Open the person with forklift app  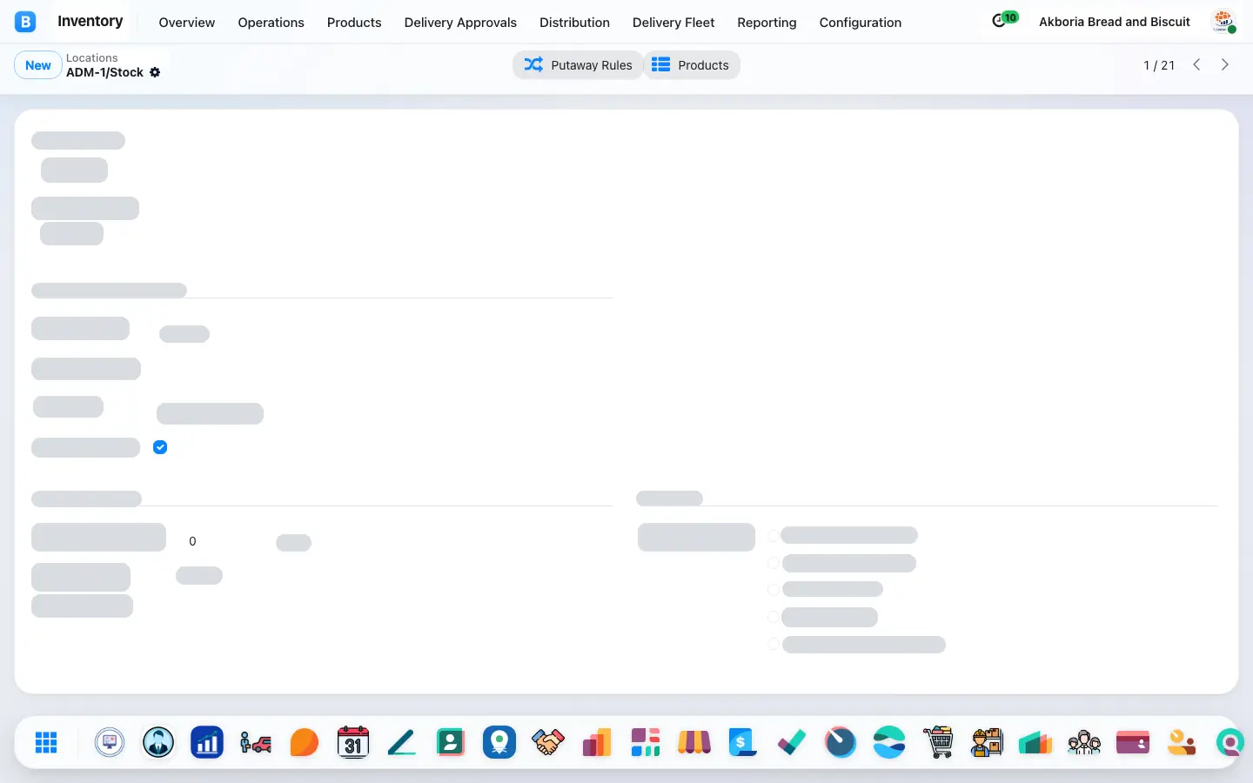pyautogui.click(x=256, y=742)
